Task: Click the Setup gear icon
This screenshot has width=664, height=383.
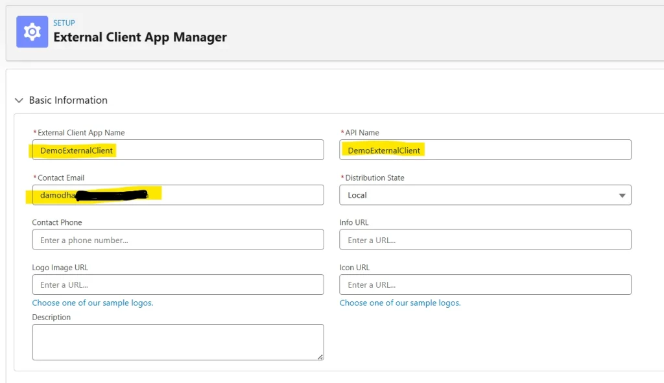Action: [x=32, y=32]
